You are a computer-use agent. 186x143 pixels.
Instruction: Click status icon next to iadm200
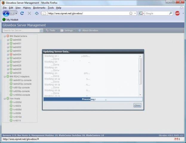click(11, 73)
